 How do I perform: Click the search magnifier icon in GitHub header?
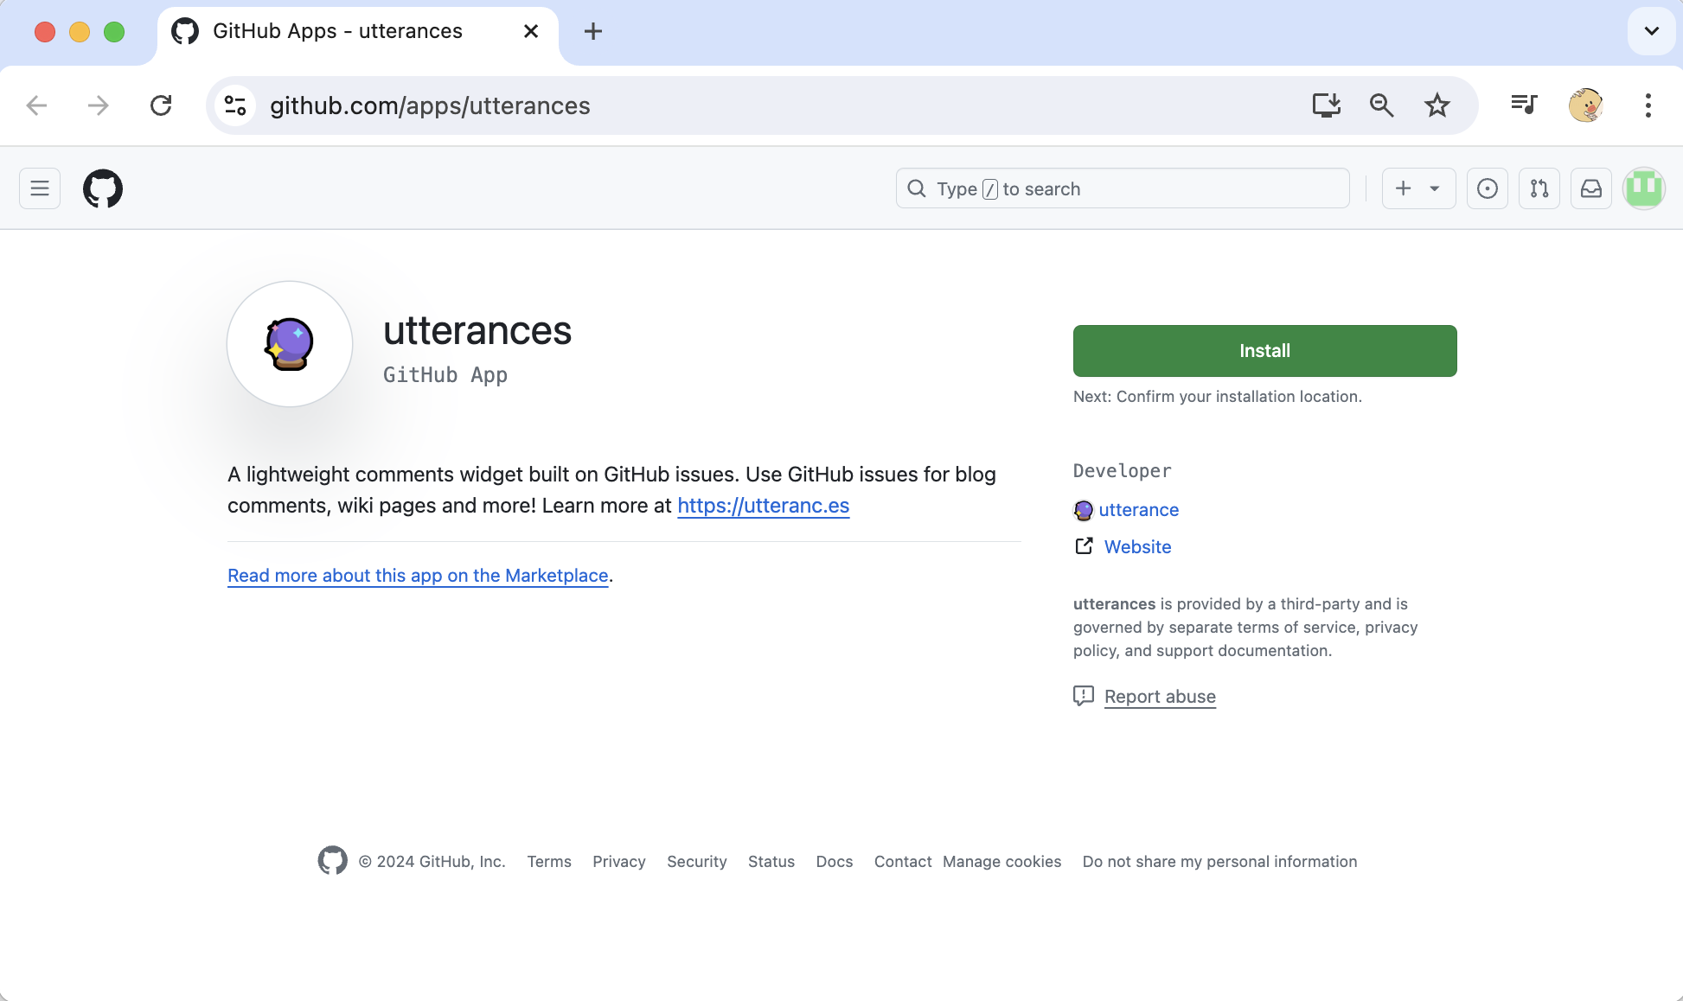click(x=917, y=188)
